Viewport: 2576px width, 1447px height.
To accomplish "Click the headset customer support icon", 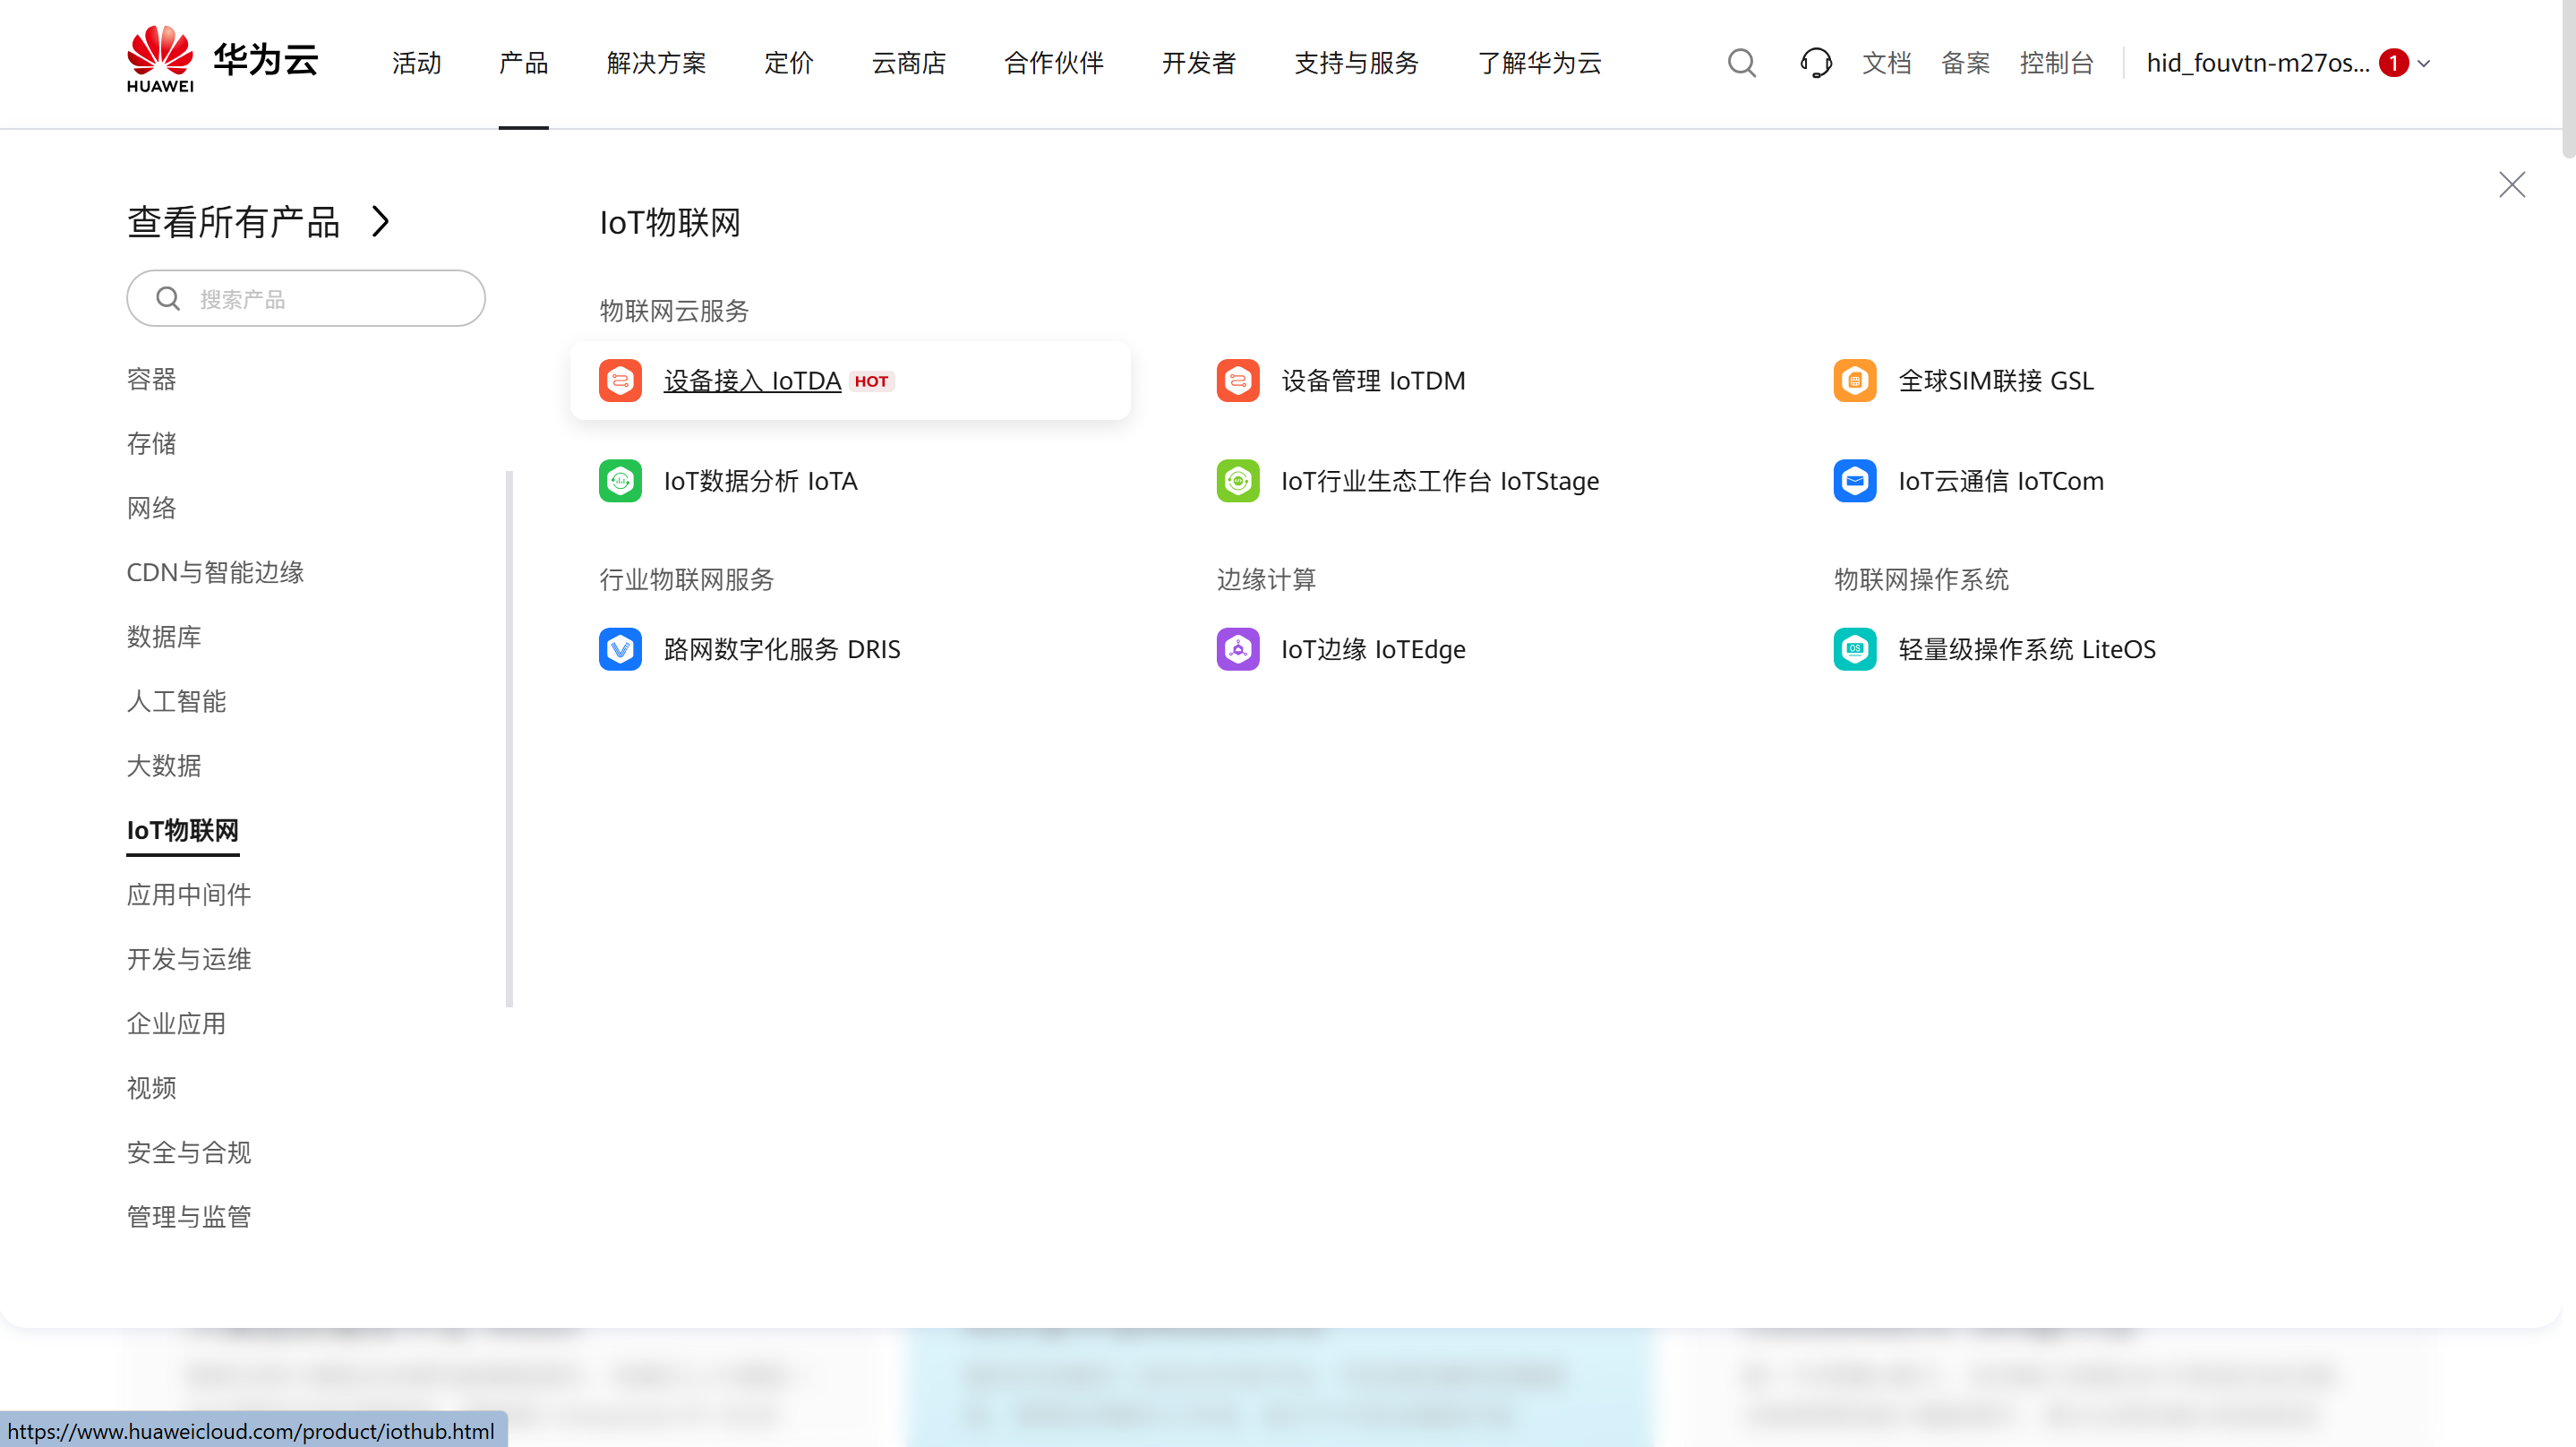I will [1815, 63].
